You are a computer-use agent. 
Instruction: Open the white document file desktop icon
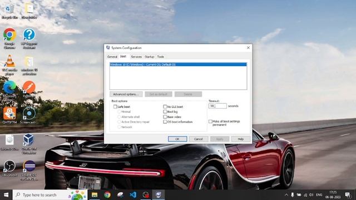pos(9,142)
